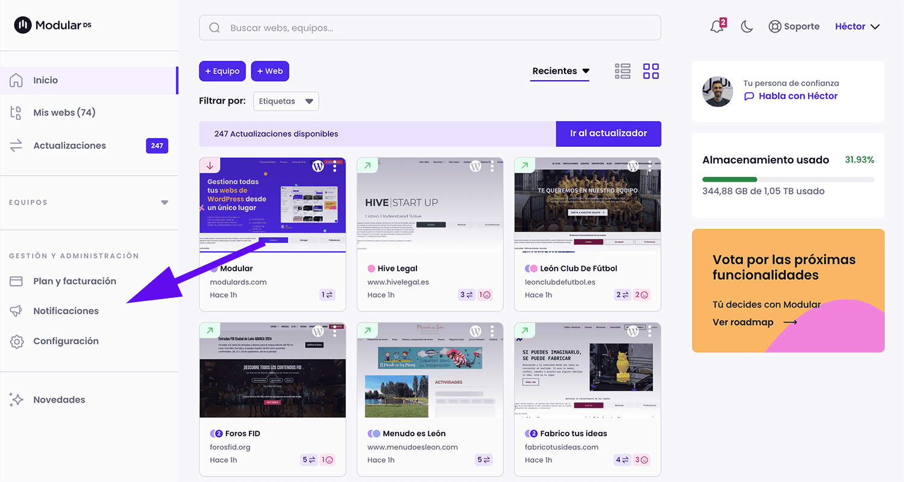
Task: Open the Fabrico tus ideas site thumbnail
Action: (x=588, y=370)
